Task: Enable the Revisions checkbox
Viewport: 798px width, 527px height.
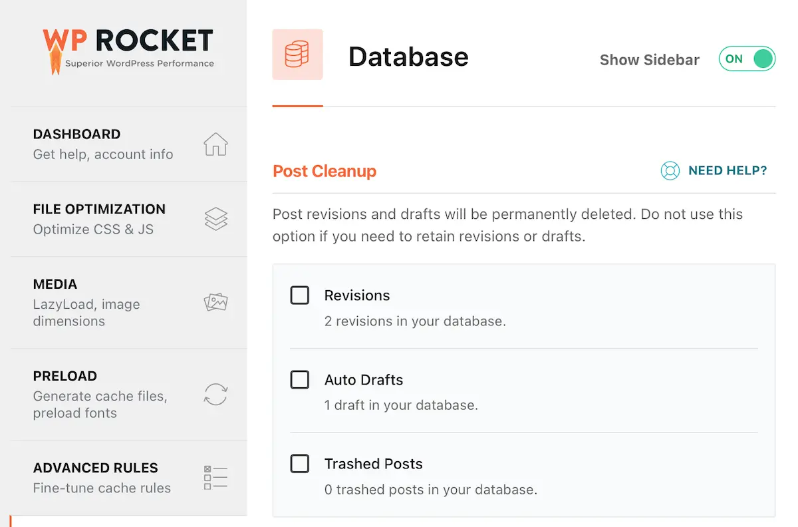Action: tap(300, 295)
